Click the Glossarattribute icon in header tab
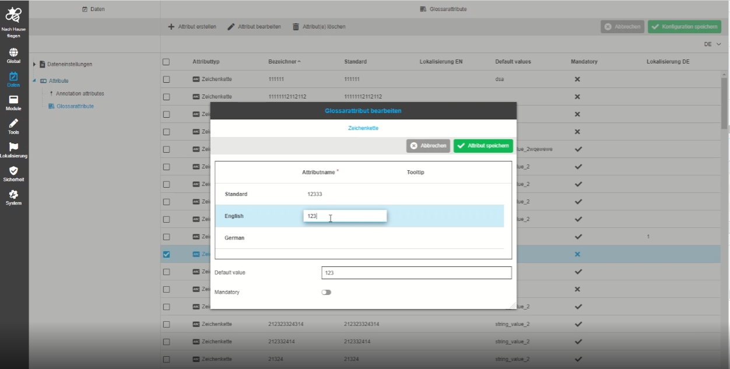 [423, 9]
